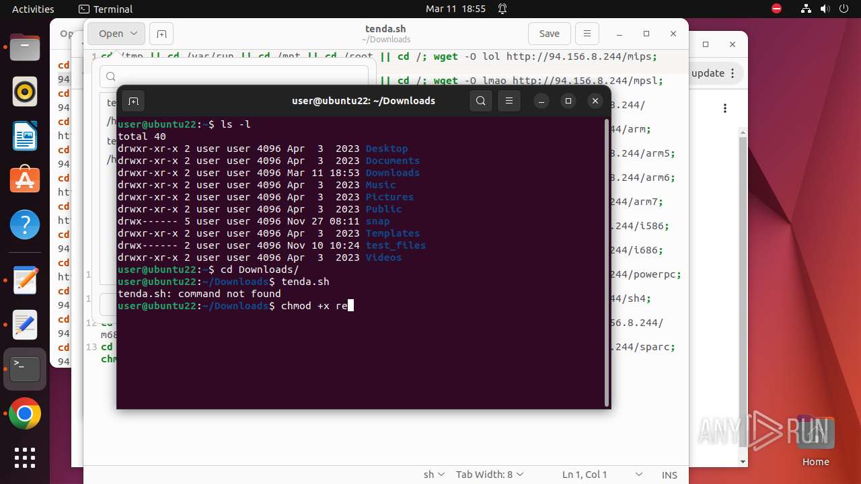Toggle the notifications bell icon
861x484 pixels.
coord(502,9)
